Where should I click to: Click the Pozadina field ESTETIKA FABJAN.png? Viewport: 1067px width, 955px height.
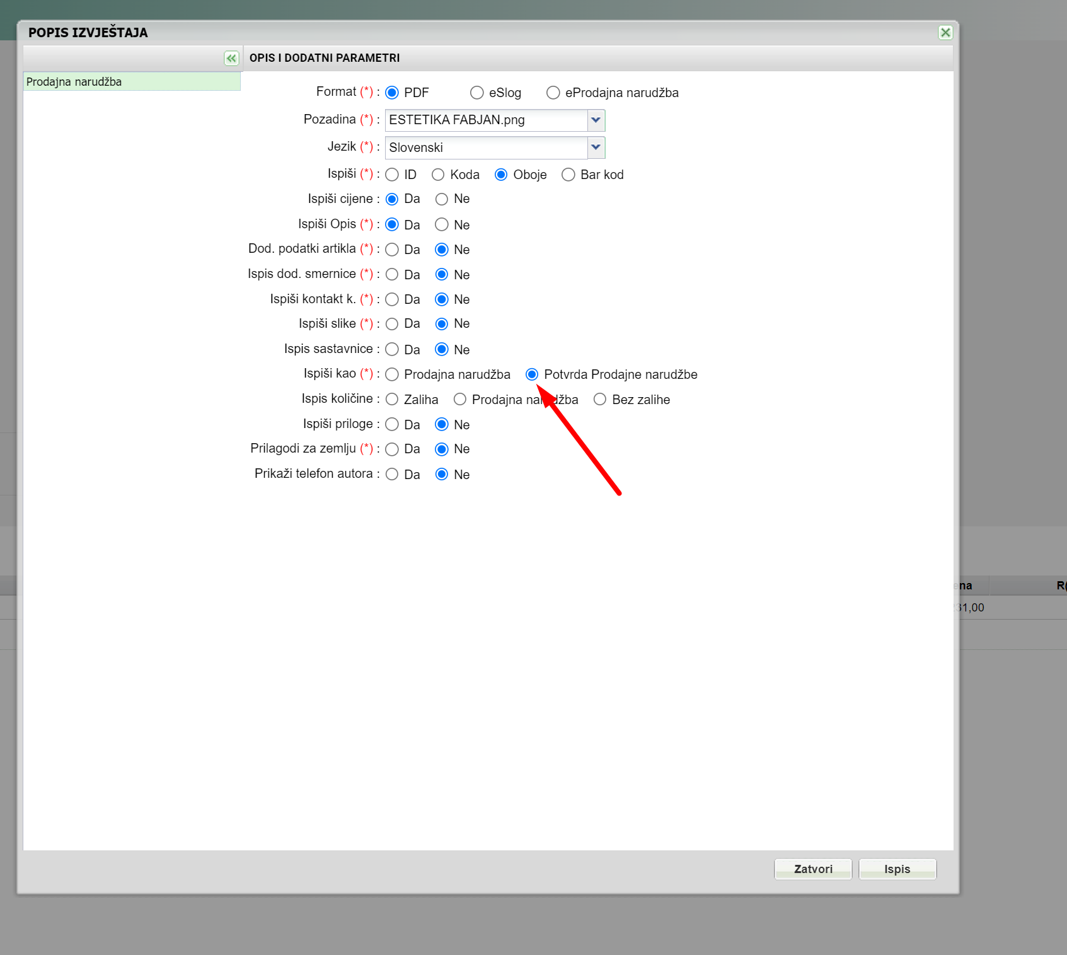click(486, 120)
